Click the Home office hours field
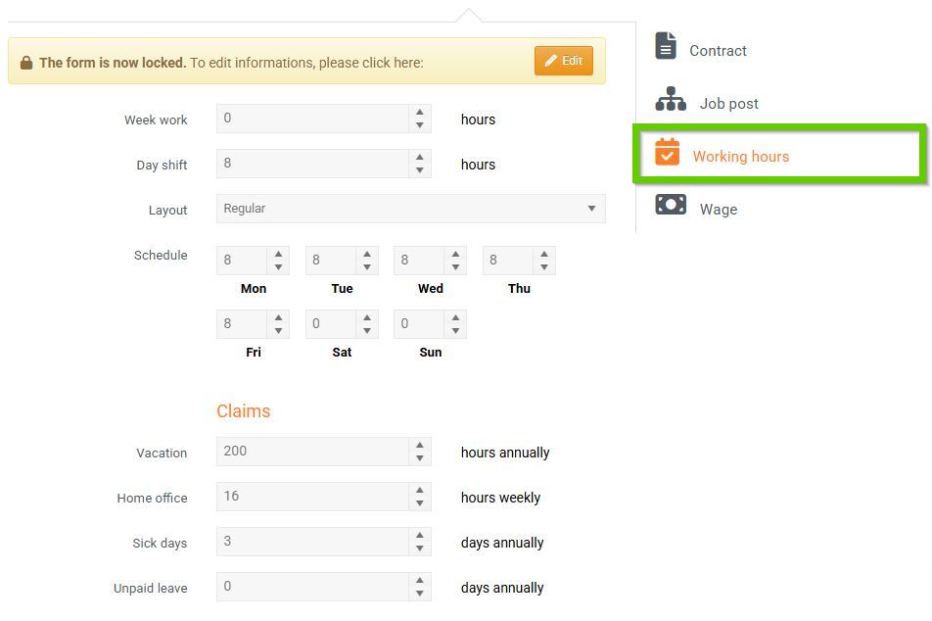This screenshot has height=621, width=932. (x=312, y=497)
